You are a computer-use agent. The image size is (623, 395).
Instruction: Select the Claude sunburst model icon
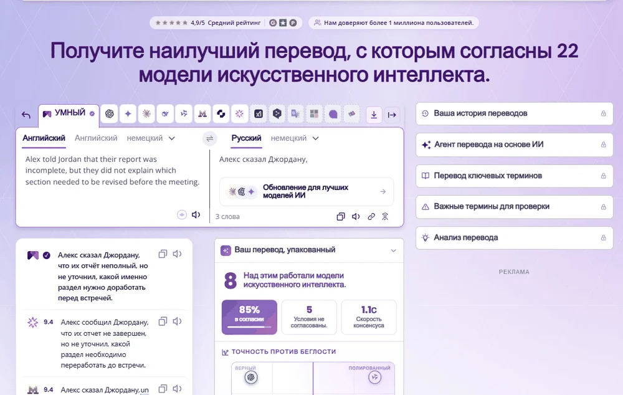click(146, 113)
